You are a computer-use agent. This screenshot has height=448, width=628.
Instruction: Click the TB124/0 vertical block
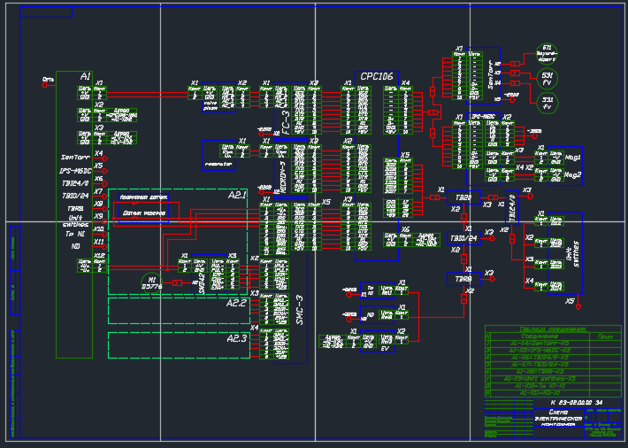pyautogui.click(x=512, y=208)
